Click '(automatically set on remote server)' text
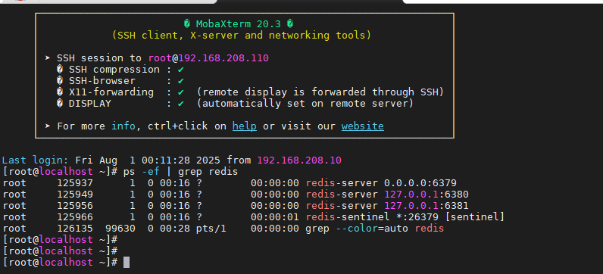This screenshot has height=274, width=603. pos(305,104)
